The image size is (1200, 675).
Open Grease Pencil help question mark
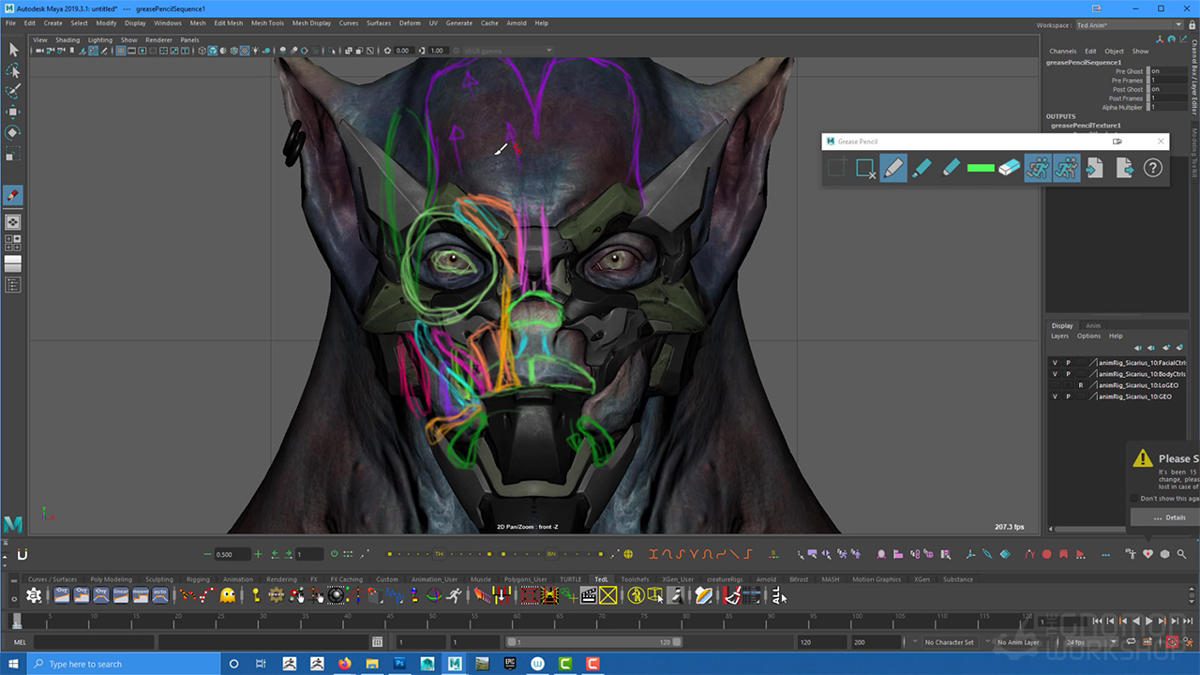point(1153,168)
